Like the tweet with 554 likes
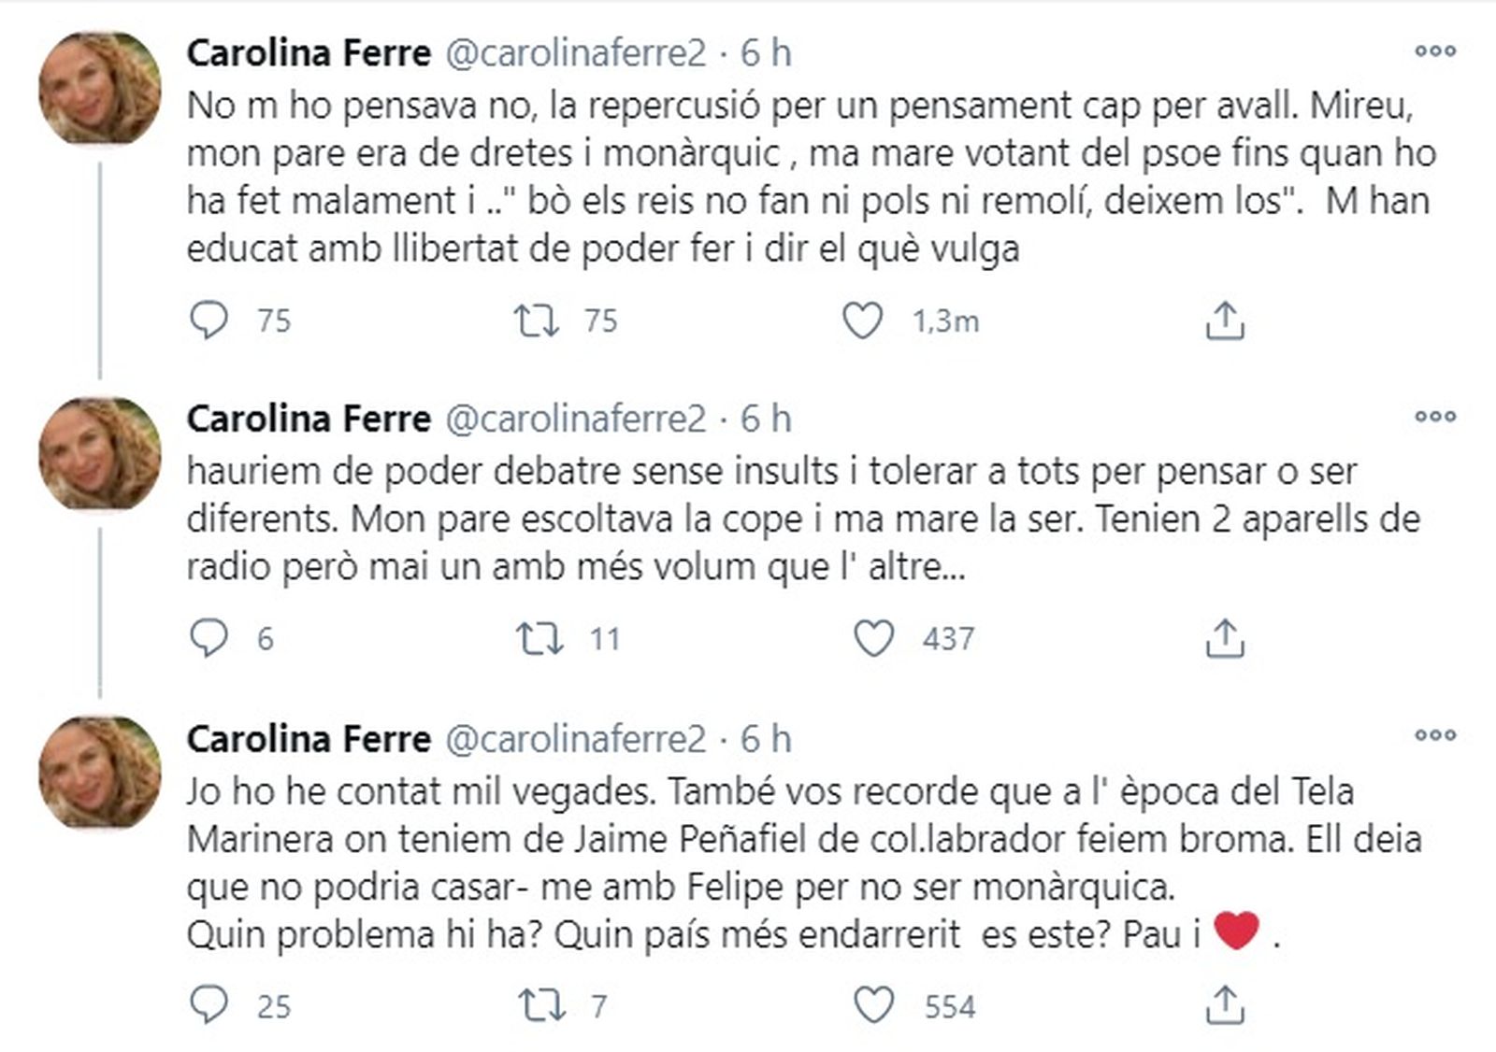The image size is (1496, 1052). [x=874, y=1005]
